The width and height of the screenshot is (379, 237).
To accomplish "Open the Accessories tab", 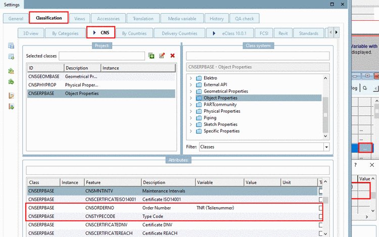I will coord(108,19).
